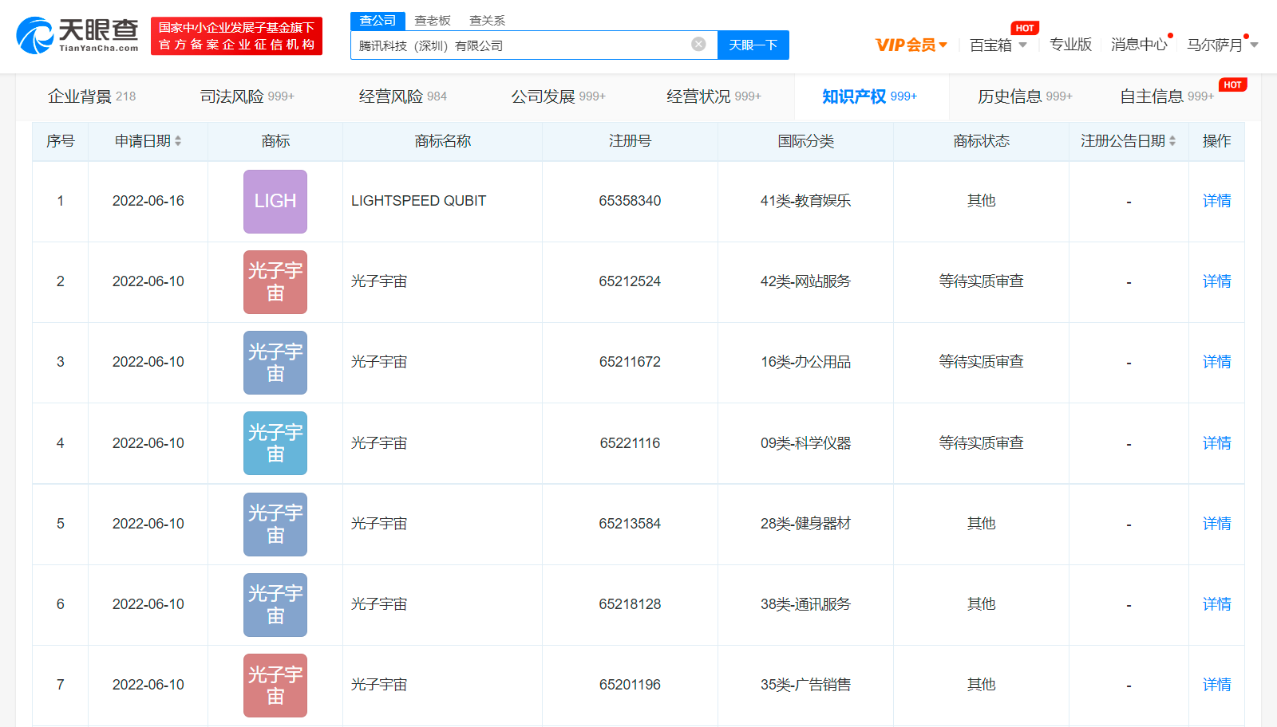Open 详情 link for 35类-广告销售 row

(1216, 685)
